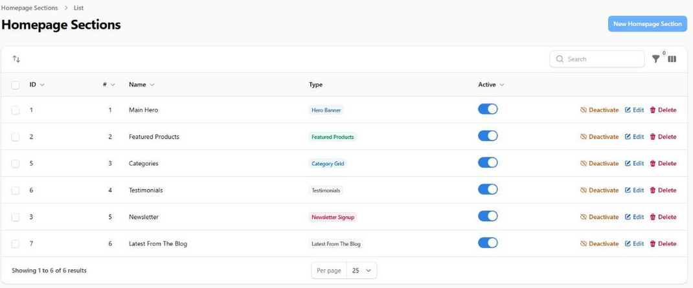Focus the Search input field
693x288 pixels.
597,59
